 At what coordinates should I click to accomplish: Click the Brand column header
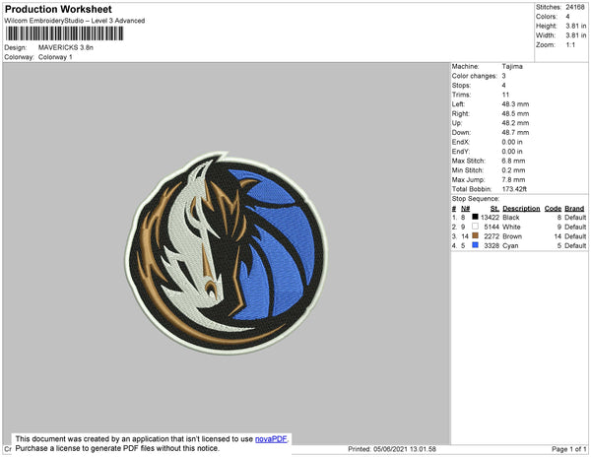coord(574,209)
